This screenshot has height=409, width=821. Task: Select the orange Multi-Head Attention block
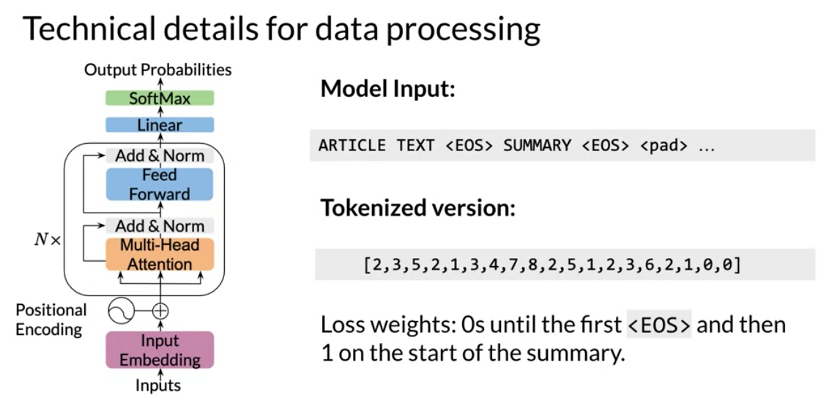[160, 254]
